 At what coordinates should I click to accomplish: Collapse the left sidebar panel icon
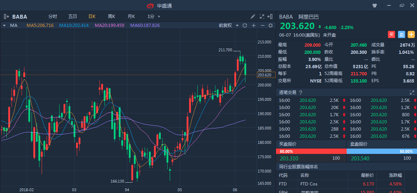7,17
